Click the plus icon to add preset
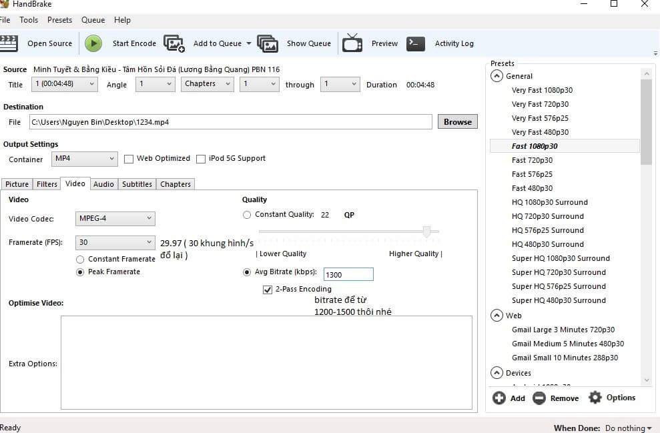The width and height of the screenshot is (660, 433). 499,398
